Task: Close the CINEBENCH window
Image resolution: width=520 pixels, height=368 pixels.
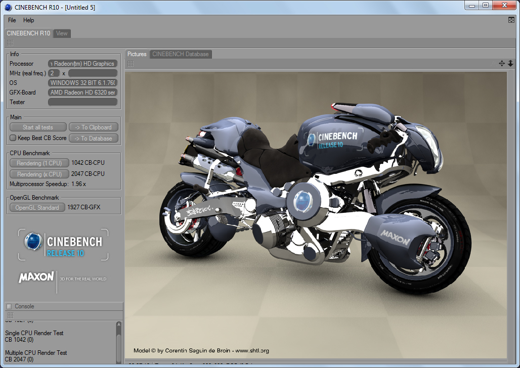Action: pos(504,5)
